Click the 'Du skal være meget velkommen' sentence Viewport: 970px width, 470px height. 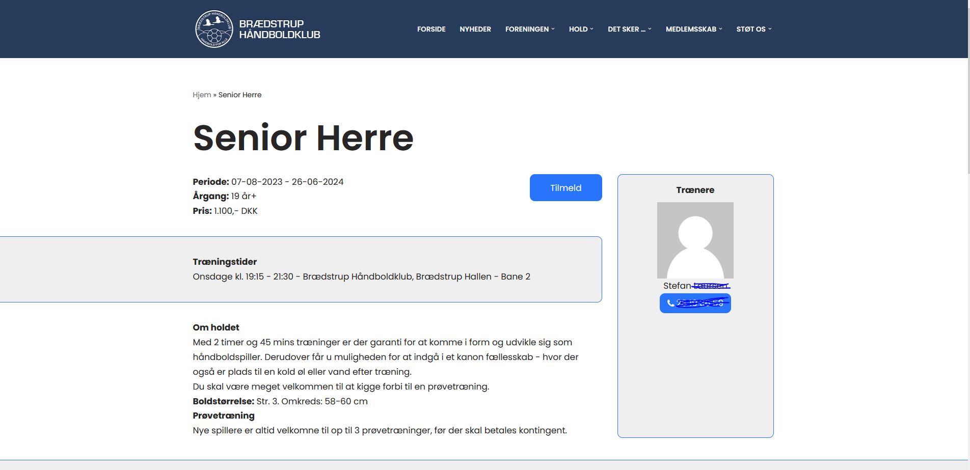coord(341,386)
